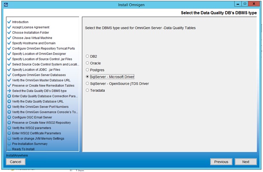Click 'Configure OmniGen Repository Tomcat Ports' text
The height and width of the screenshot is (172, 263).
click(x=43, y=49)
